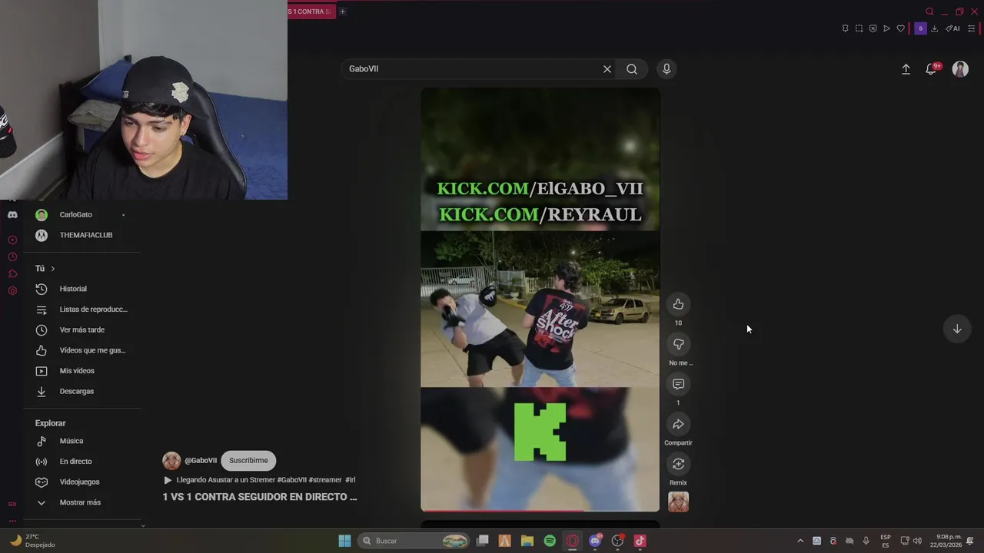Open the linked video 'Llegando Asustar a un Stremer'

tap(259, 480)
